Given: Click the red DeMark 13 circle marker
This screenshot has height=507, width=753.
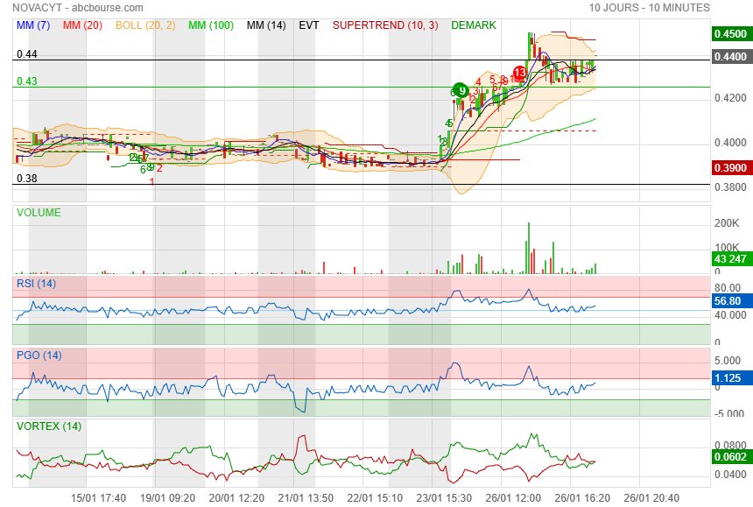Looking at the screenshot, I should [x=520, y=73].
